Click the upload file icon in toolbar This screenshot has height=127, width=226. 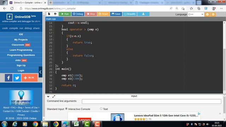click(x=55, y=14)
